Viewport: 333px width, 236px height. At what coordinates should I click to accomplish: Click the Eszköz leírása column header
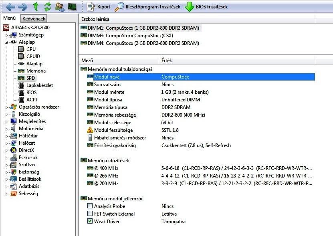pyautogui.click(x=197, y=19)
